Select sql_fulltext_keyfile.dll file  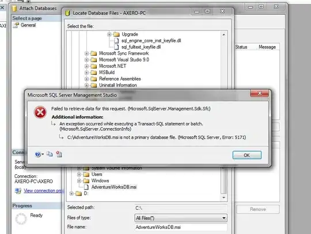coord(141,47)
